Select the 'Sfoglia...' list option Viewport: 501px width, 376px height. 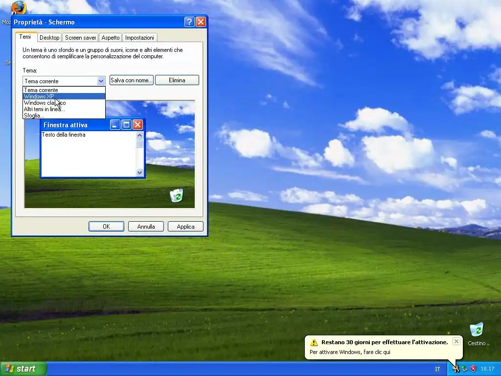(x=64, y=116)
